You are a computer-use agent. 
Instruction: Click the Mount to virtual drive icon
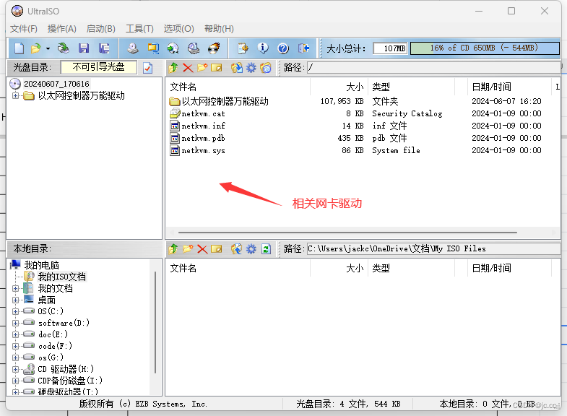pyautogui.click(x=194, y=48)
